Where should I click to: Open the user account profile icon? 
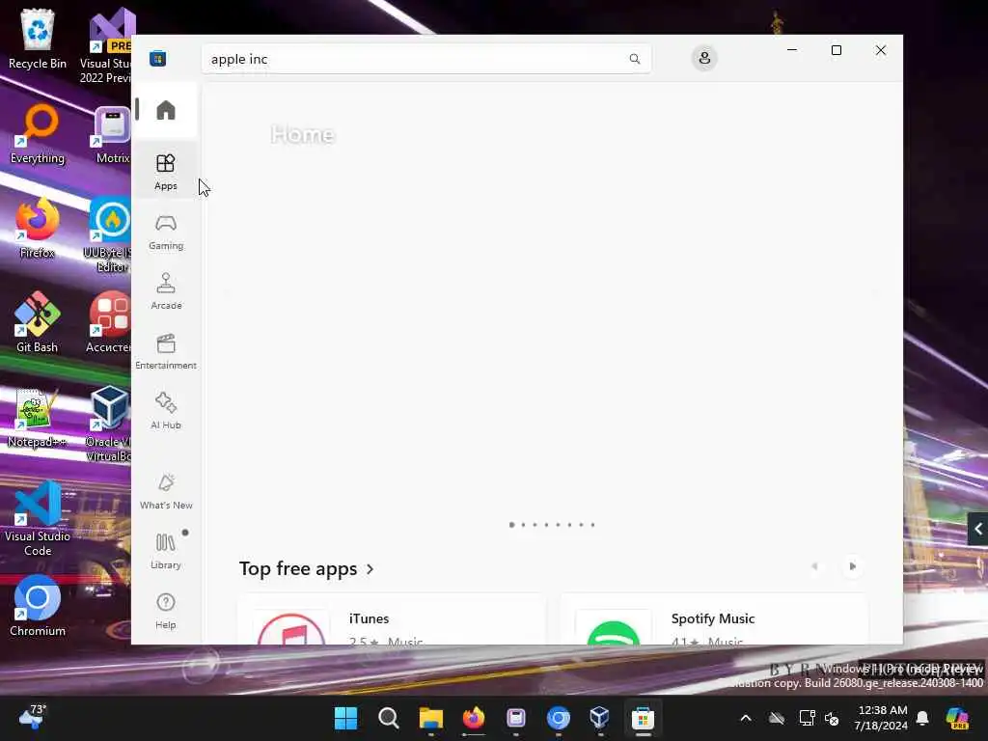click(704, 59)
